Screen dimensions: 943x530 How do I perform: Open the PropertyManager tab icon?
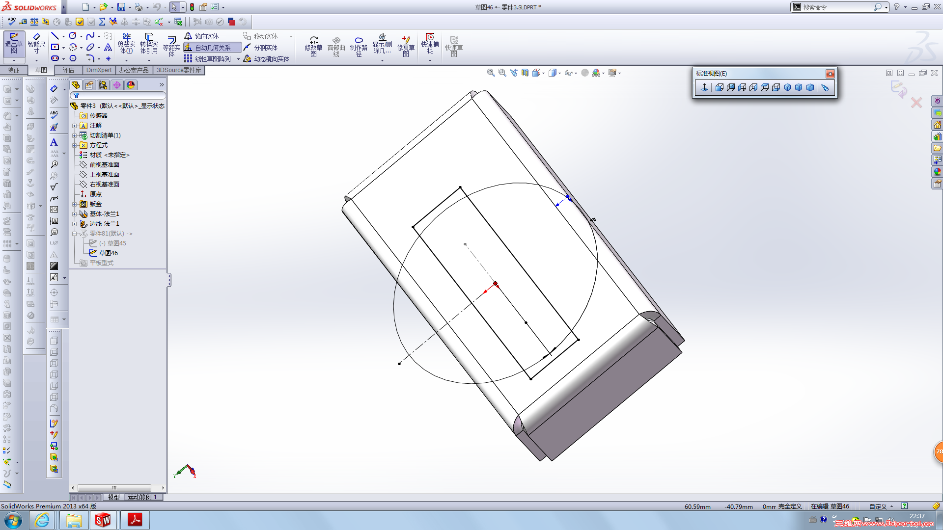click(89, 85)
